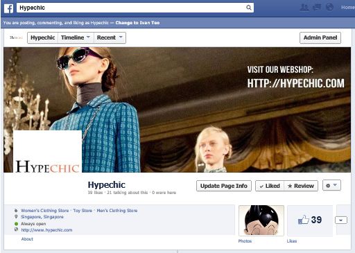Viewport: 355px width, 253px height.
Task: Toggle the Liked button
Action: pyautogui.click(x=270, y=186)
